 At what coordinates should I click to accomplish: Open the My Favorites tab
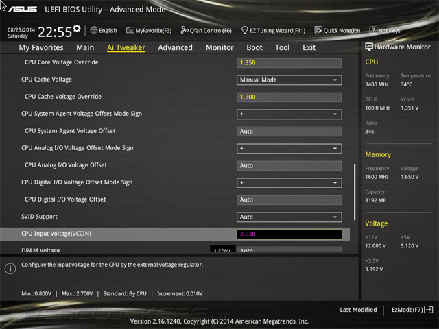41,47
